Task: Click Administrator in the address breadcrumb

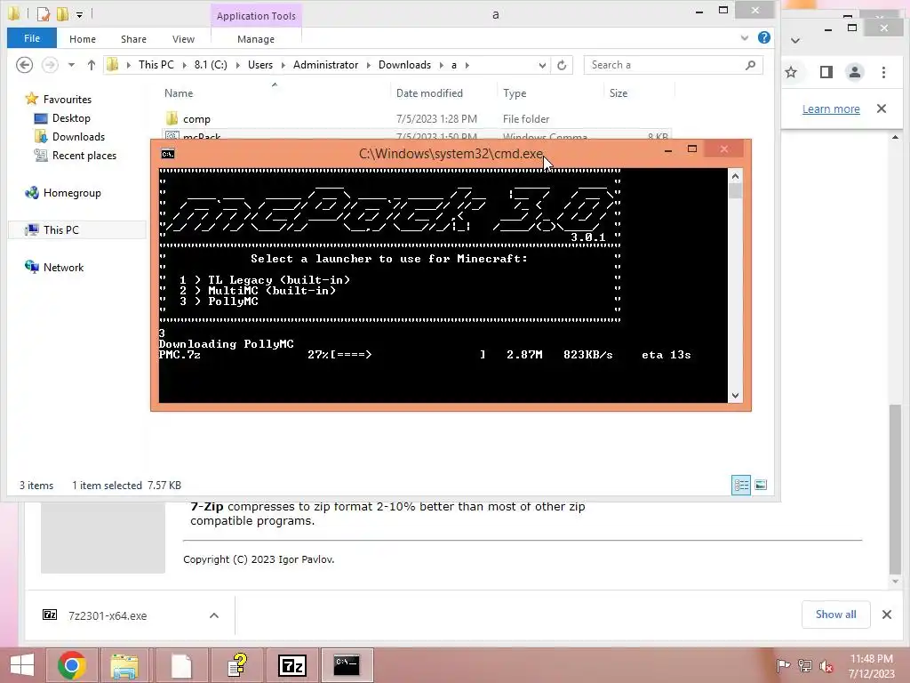Action: click(x=325, y=65)
